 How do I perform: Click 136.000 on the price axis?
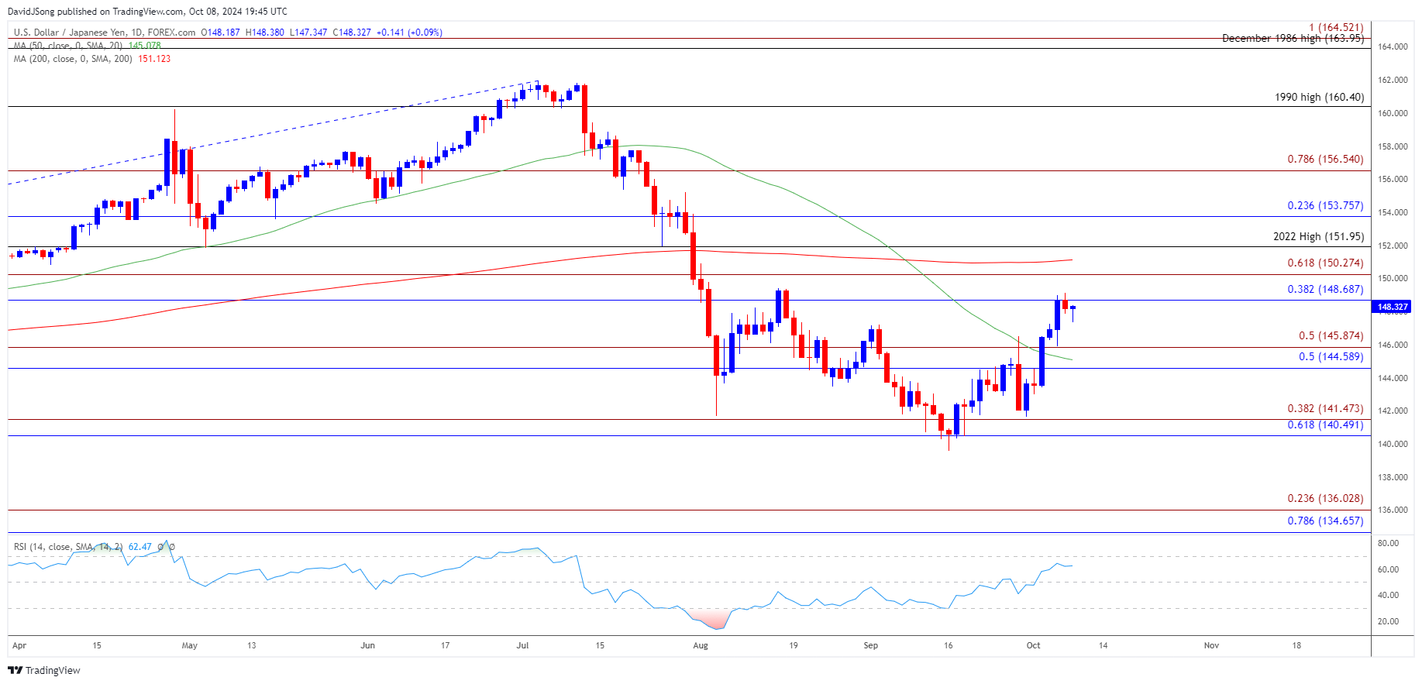(1392, 510)
